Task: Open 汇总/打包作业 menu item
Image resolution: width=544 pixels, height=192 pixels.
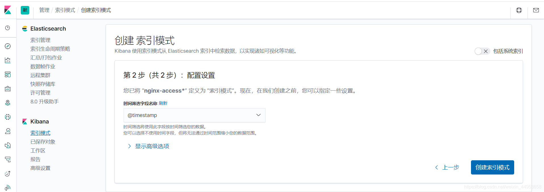Action: 46,58
